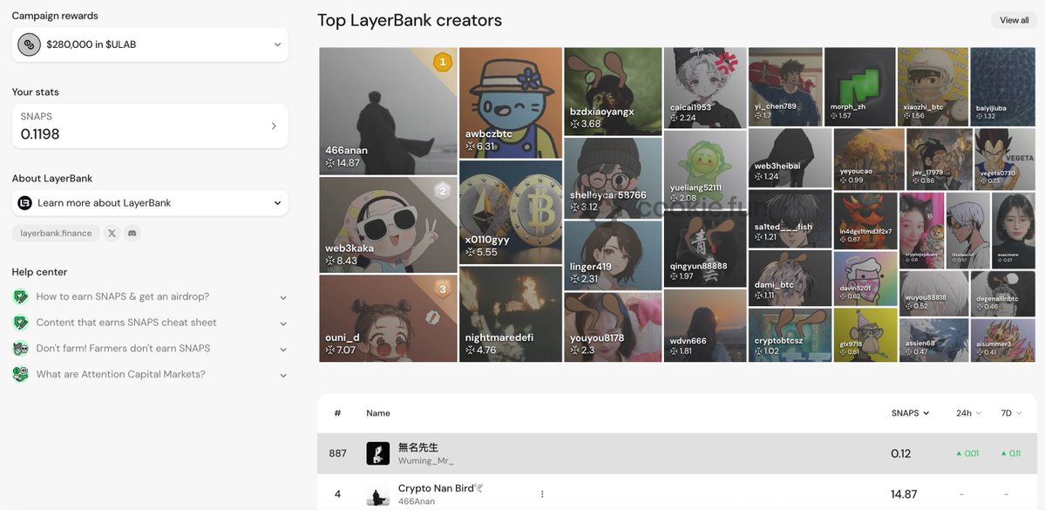Open ouni_d creator tile
Viewport: 1045px width, 510px height.
point(388,318)
